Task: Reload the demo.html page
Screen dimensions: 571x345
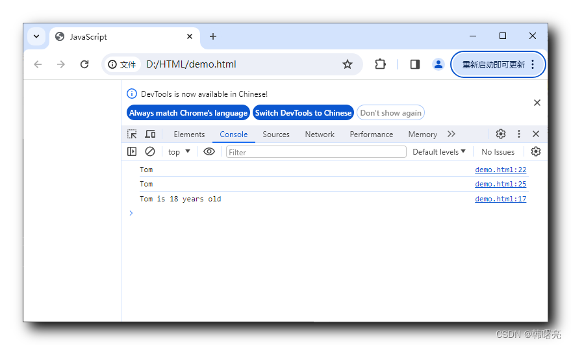Action: tap(84, 64)
